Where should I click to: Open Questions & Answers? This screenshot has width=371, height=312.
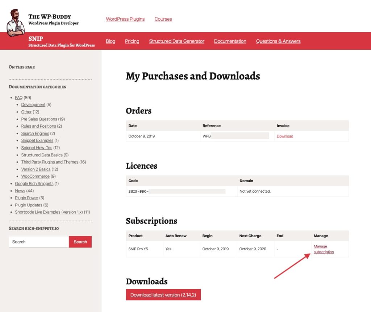[278, 41]
